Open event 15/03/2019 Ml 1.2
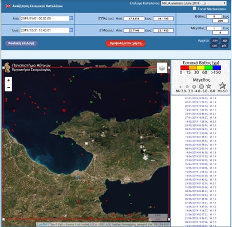The image size is (232, 227). (x=200, y=137)
